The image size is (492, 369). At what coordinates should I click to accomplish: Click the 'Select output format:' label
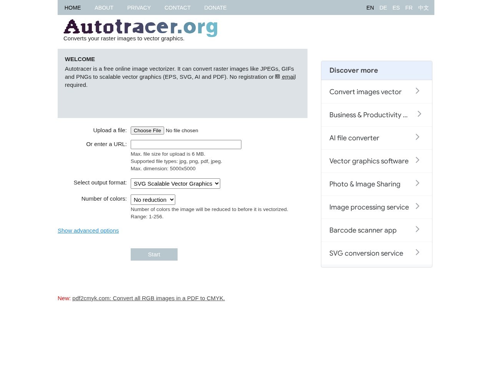(x=100, y=183)
